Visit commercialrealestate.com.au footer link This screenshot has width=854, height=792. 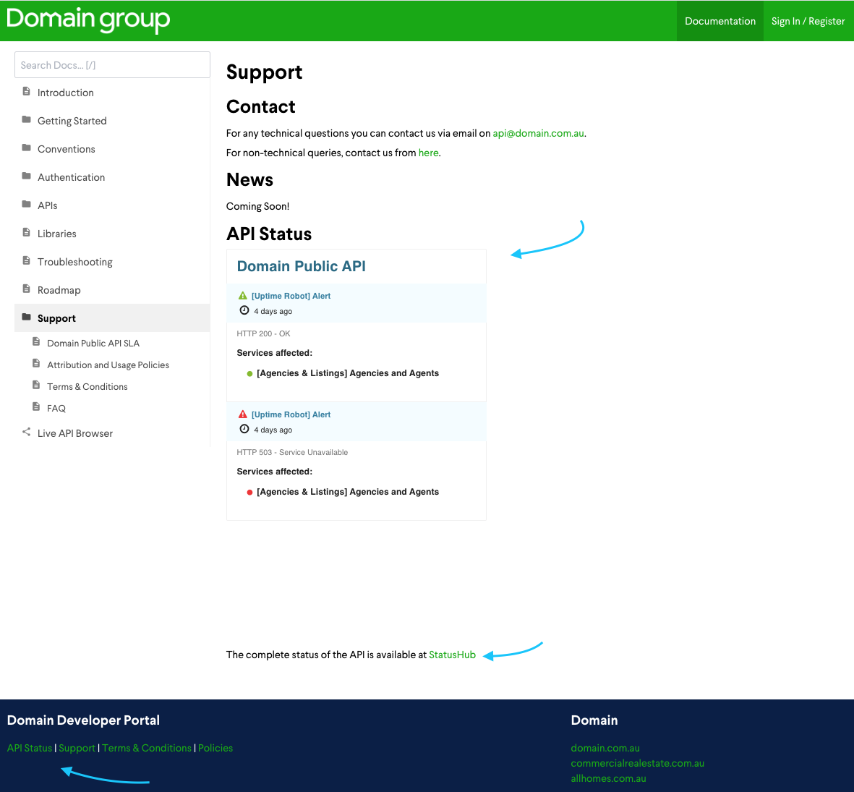637,763
